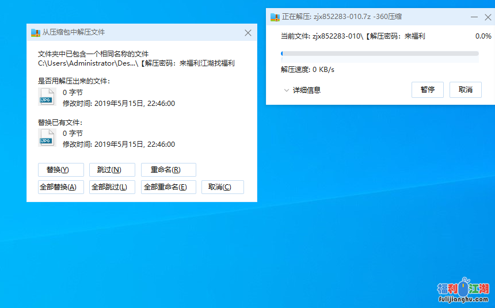The width and height of the screenshot is (495, 308).
Task: Click the 360 compression icon in the extraction dialog title
Action: pos(36,33)
